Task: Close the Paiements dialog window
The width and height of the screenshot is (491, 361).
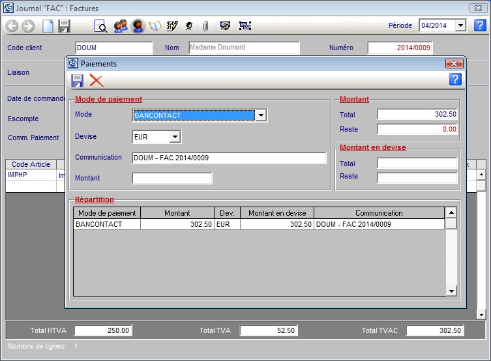Action: pyautogui.click(x=454, y=63)
